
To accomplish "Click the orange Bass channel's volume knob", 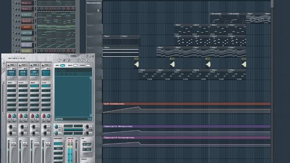I will [19, 27].
